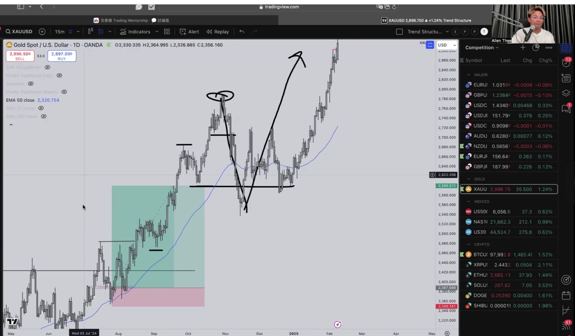Image resolution: width=575 pixels, height=336 pixels.
Task: Open the object tree layers icon
Action: (566, 93)
